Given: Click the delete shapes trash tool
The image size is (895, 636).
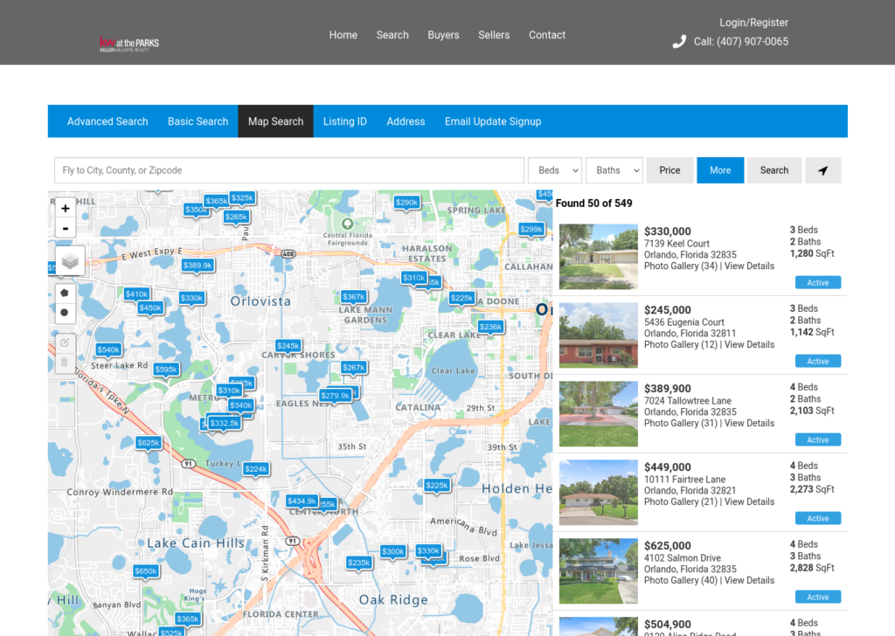Looking at the screenshot, I should [65, 363].
